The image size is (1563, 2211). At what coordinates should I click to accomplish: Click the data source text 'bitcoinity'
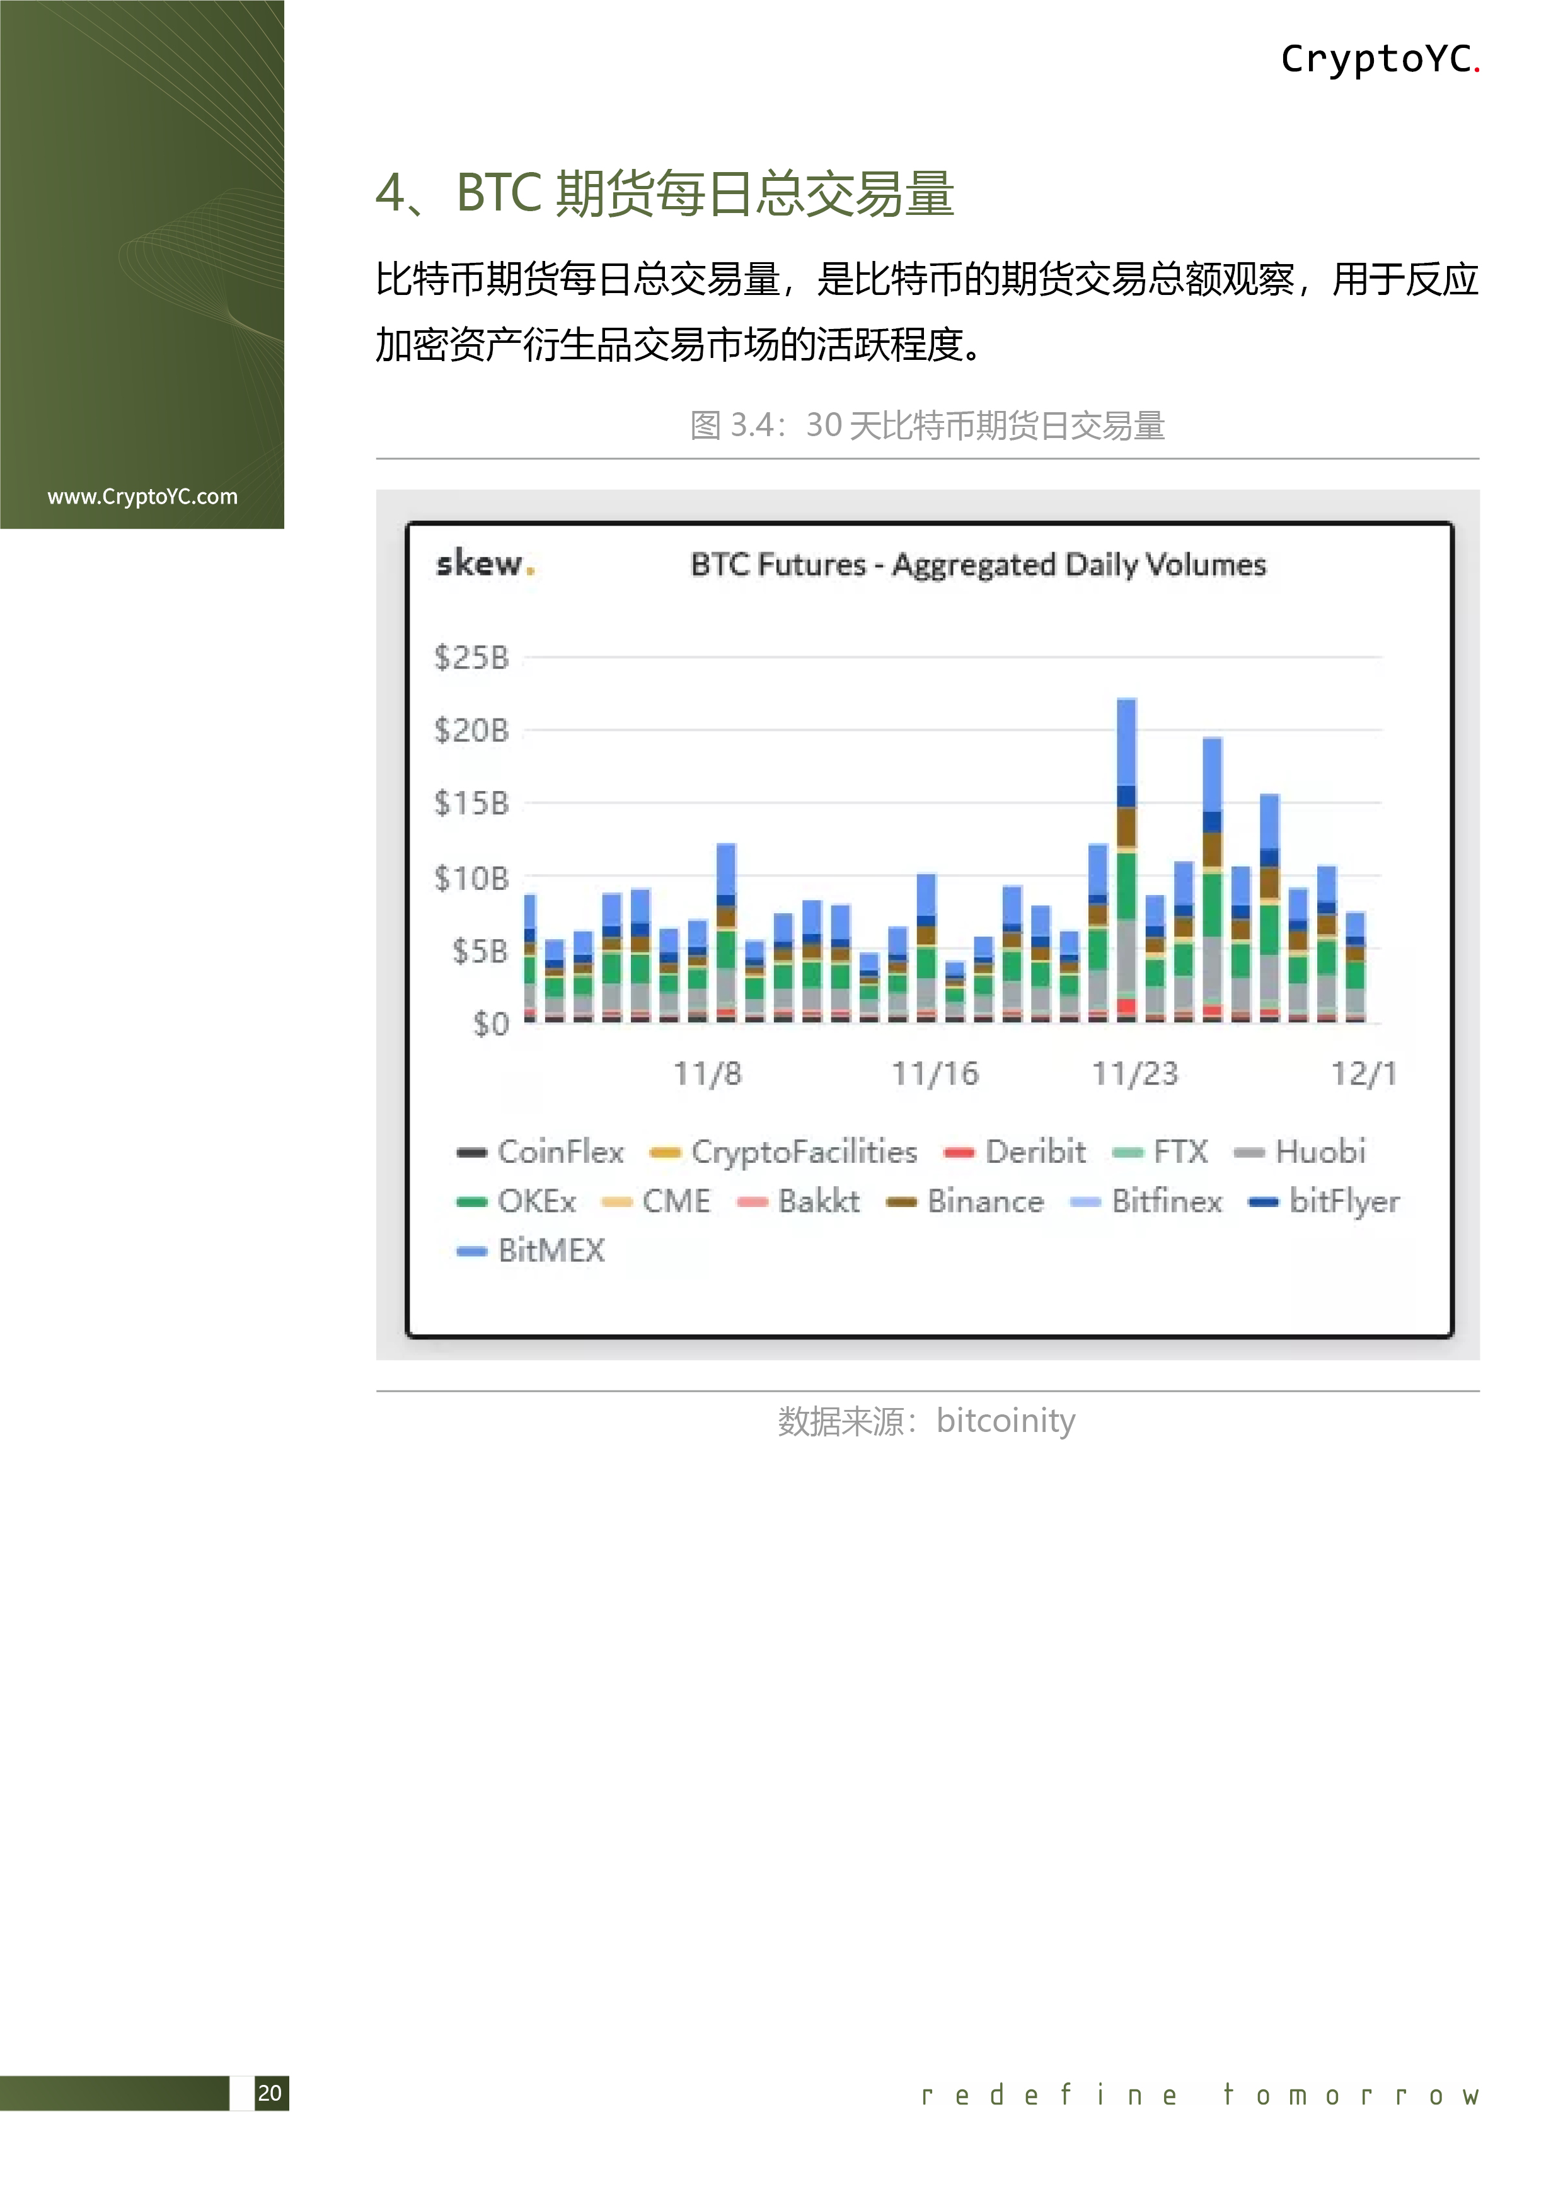point(1005,1421)
